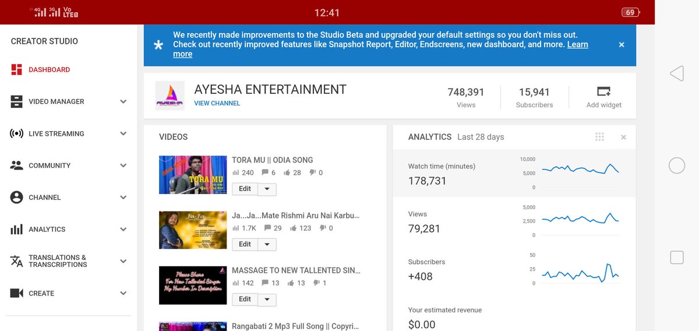This screenshot has height=331, width=699.
Task: Expand the Video Manager menu chevron
Action: coord(123,101)
